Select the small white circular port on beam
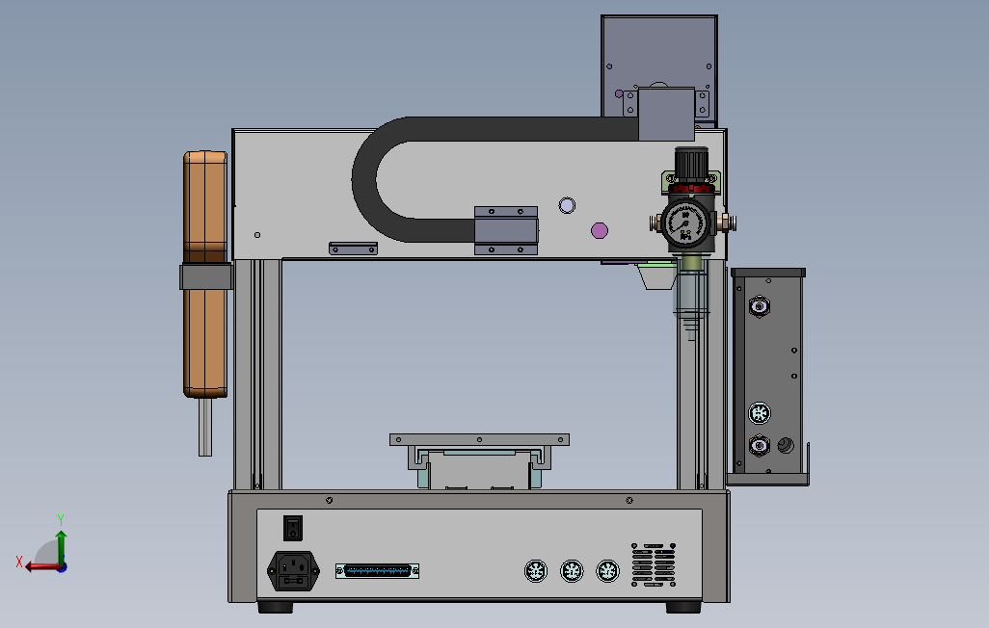 pos(567,205)
